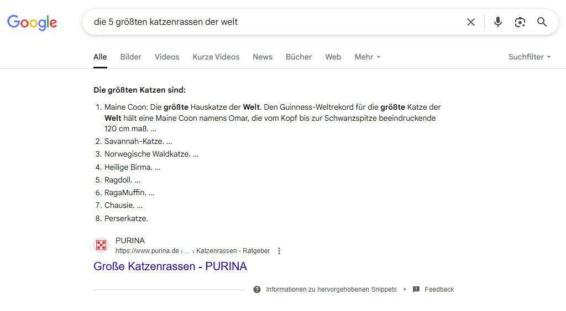Select the Kurze Videos tab
The image size is (566, 311).
[x=216, y=57]
